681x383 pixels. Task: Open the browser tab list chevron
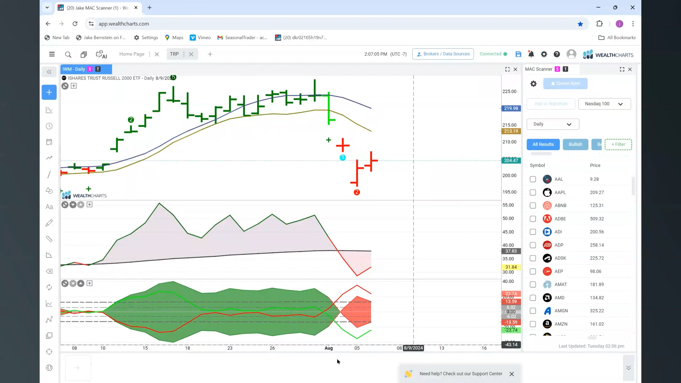pos(47,7)
